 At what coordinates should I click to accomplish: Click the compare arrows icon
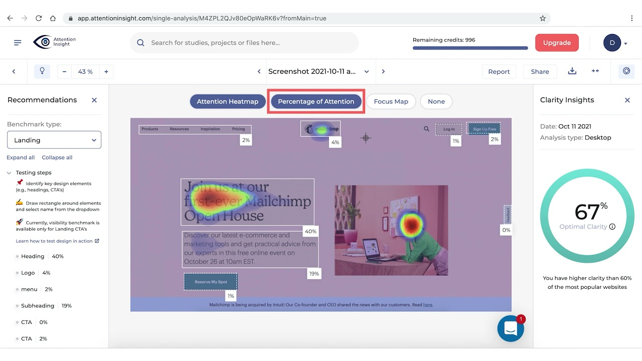point(595,71)
